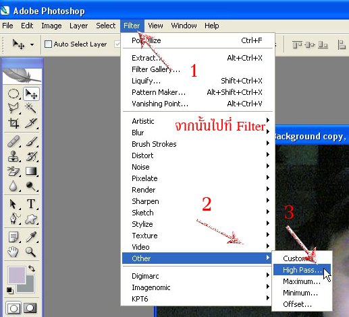
Task: Select the Magic Wand tool
Action: click(31, 108)
